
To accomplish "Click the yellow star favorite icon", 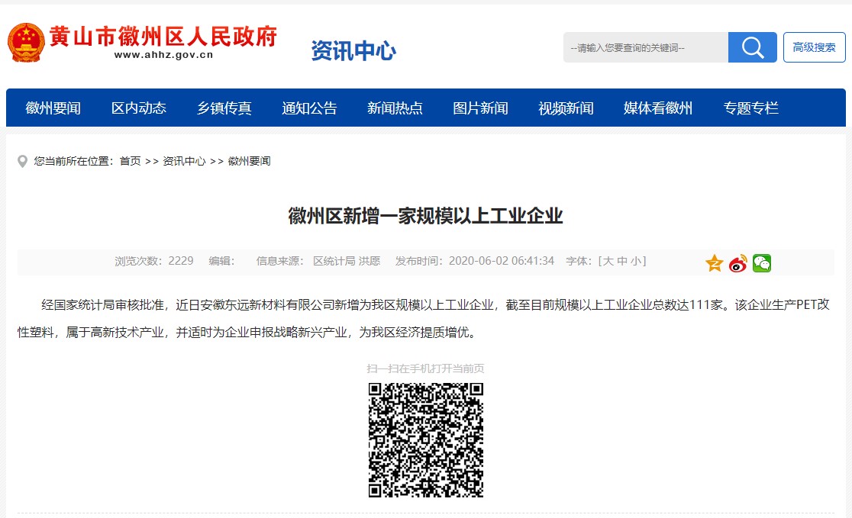I will pos(714,264).
